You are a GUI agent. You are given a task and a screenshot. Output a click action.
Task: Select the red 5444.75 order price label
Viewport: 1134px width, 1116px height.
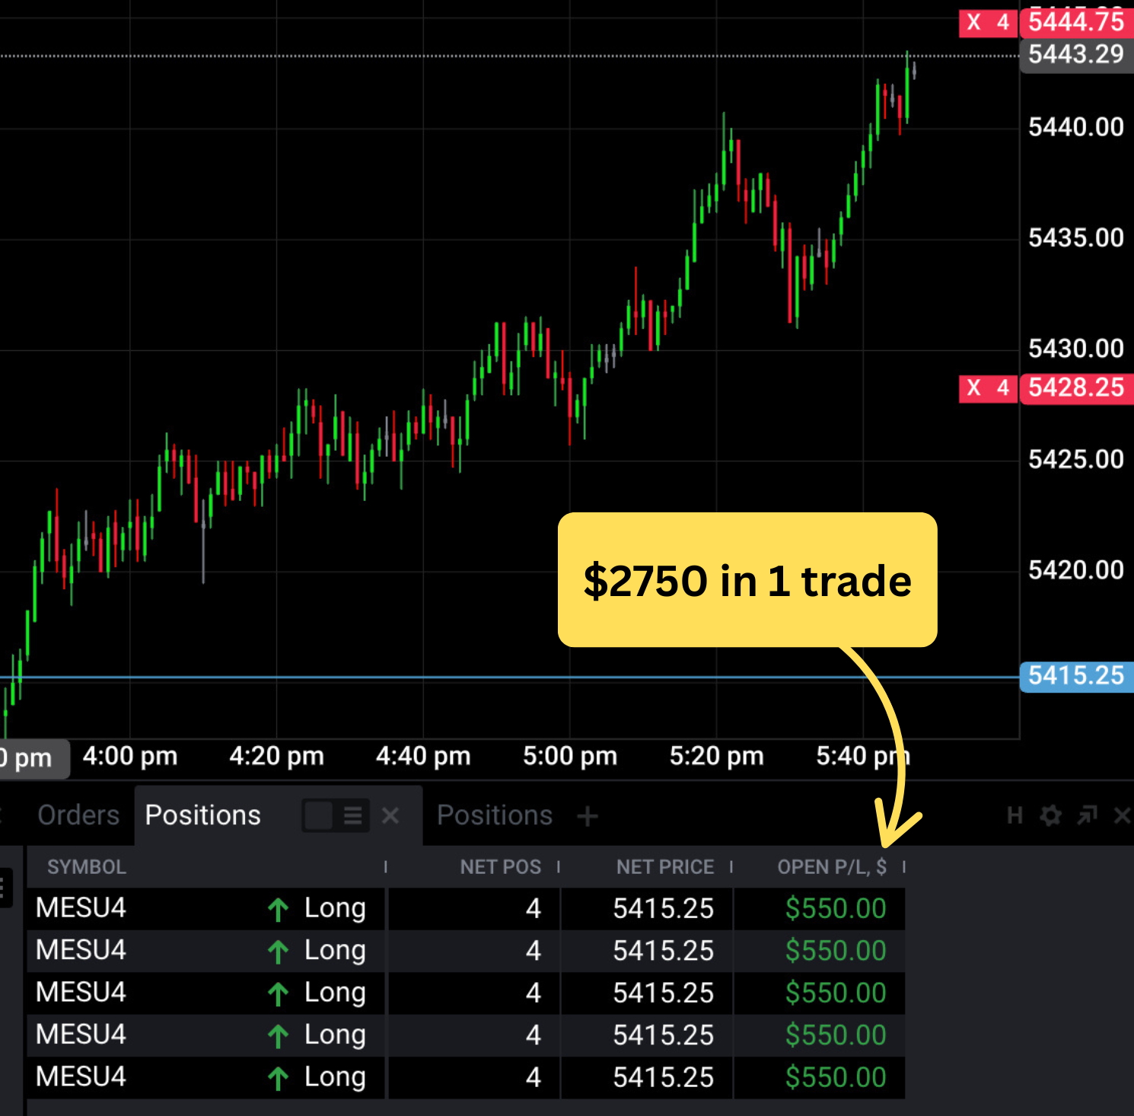click(x=1076, y=22)
